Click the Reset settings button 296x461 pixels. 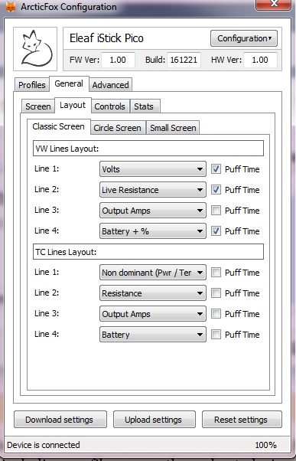[242, 419]
